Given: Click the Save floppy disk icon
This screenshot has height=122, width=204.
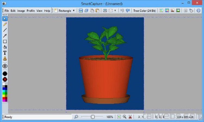Looking at the screenshot, I should pos(81,11).
